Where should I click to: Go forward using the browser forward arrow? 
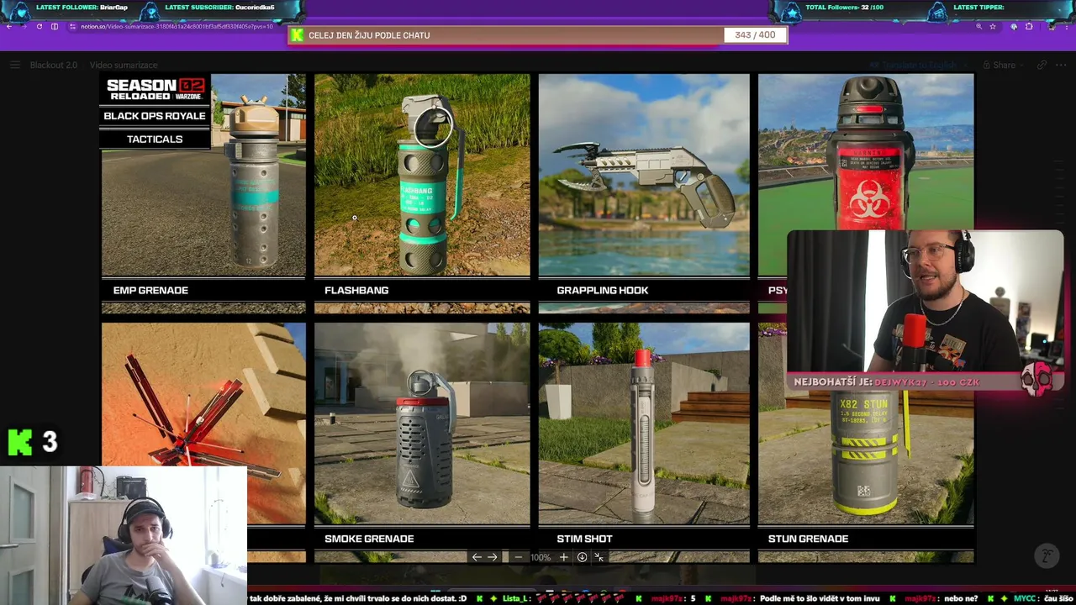click(24, 27)
